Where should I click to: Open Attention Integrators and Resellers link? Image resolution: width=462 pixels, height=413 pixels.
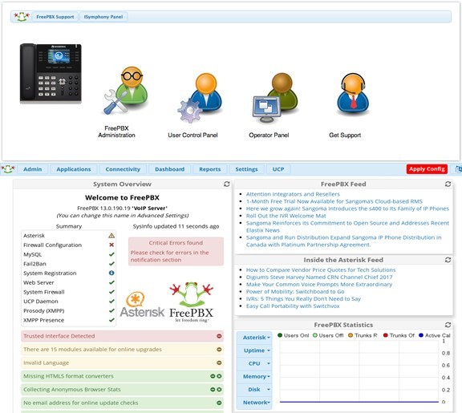(293, 194)
